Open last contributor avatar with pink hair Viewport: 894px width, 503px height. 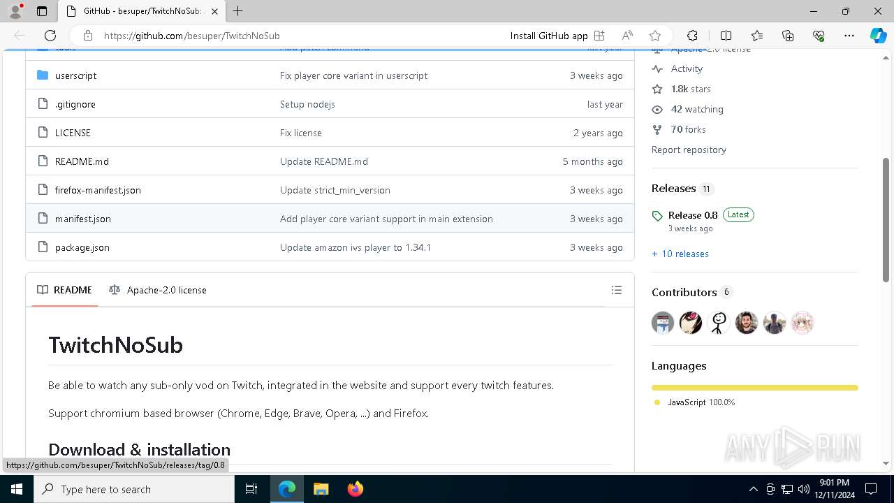pos(803,323)
